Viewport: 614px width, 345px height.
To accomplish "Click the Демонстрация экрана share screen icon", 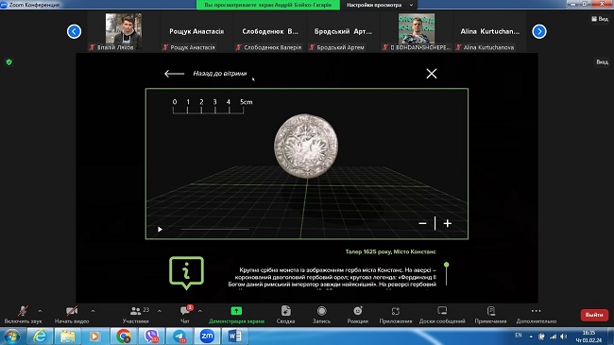I will pos(236,311).
